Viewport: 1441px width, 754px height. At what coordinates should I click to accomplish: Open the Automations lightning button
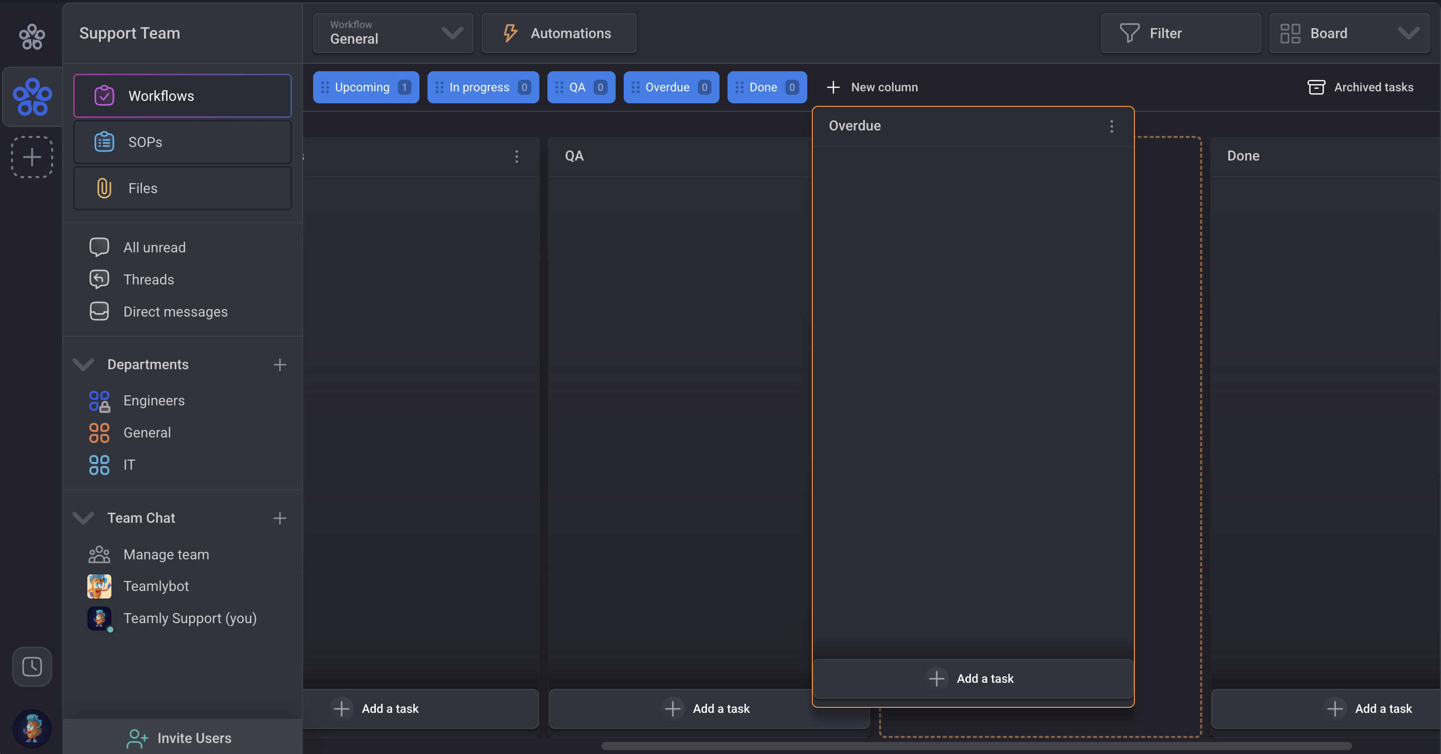pos(558,34)
